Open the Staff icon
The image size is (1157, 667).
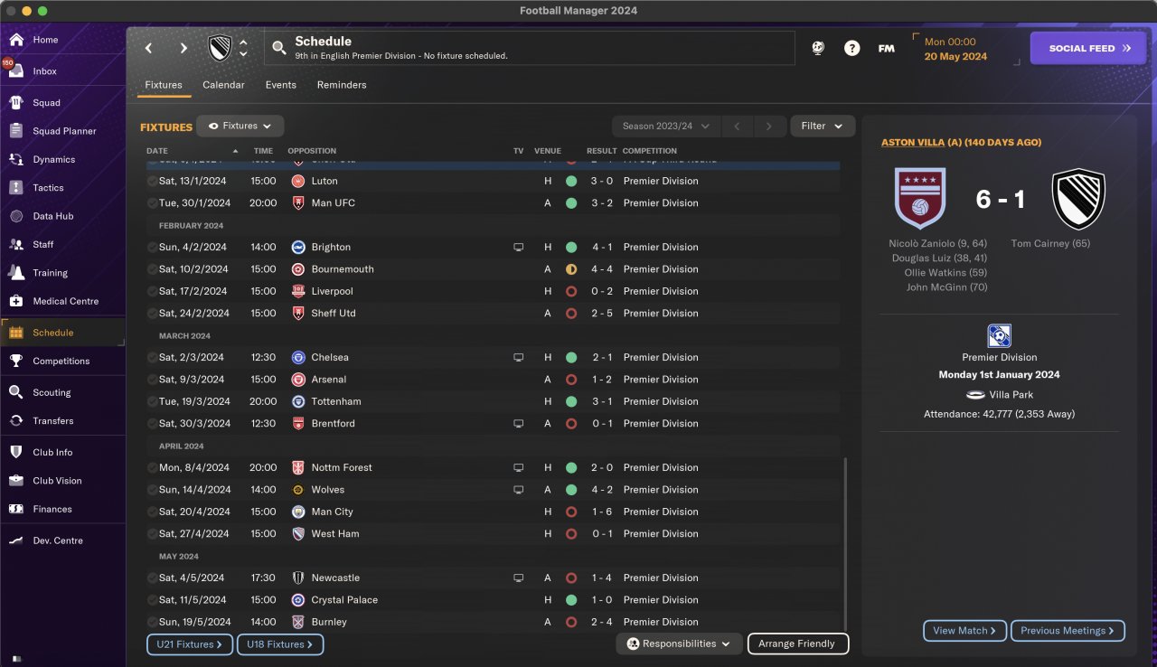click(x=16, y=244)
